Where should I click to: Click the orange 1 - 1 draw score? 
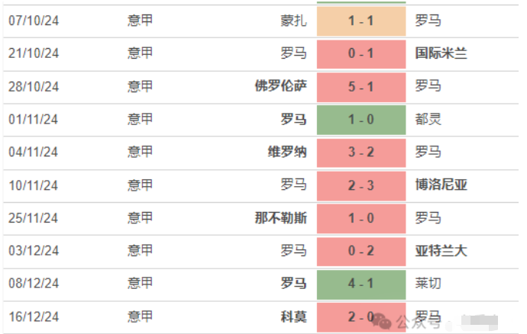[360, 21]
